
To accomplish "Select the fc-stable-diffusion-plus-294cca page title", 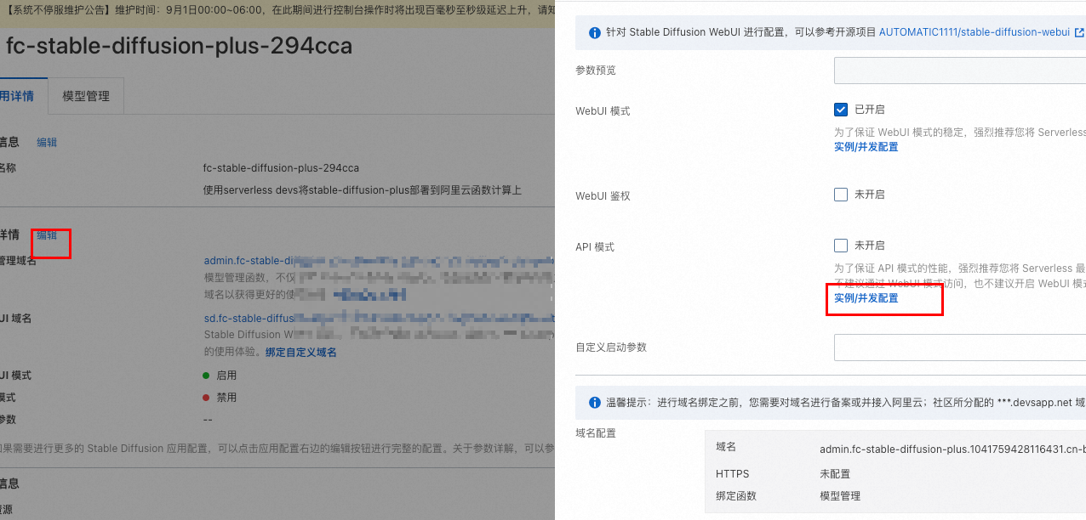I will [x=179, y=46].
